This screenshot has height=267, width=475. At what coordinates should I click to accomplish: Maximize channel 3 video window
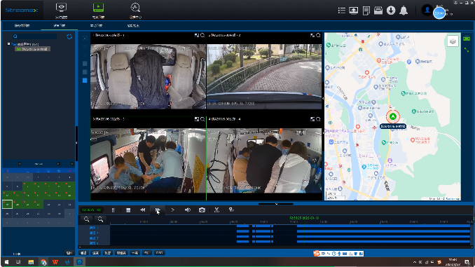[197, 119]
